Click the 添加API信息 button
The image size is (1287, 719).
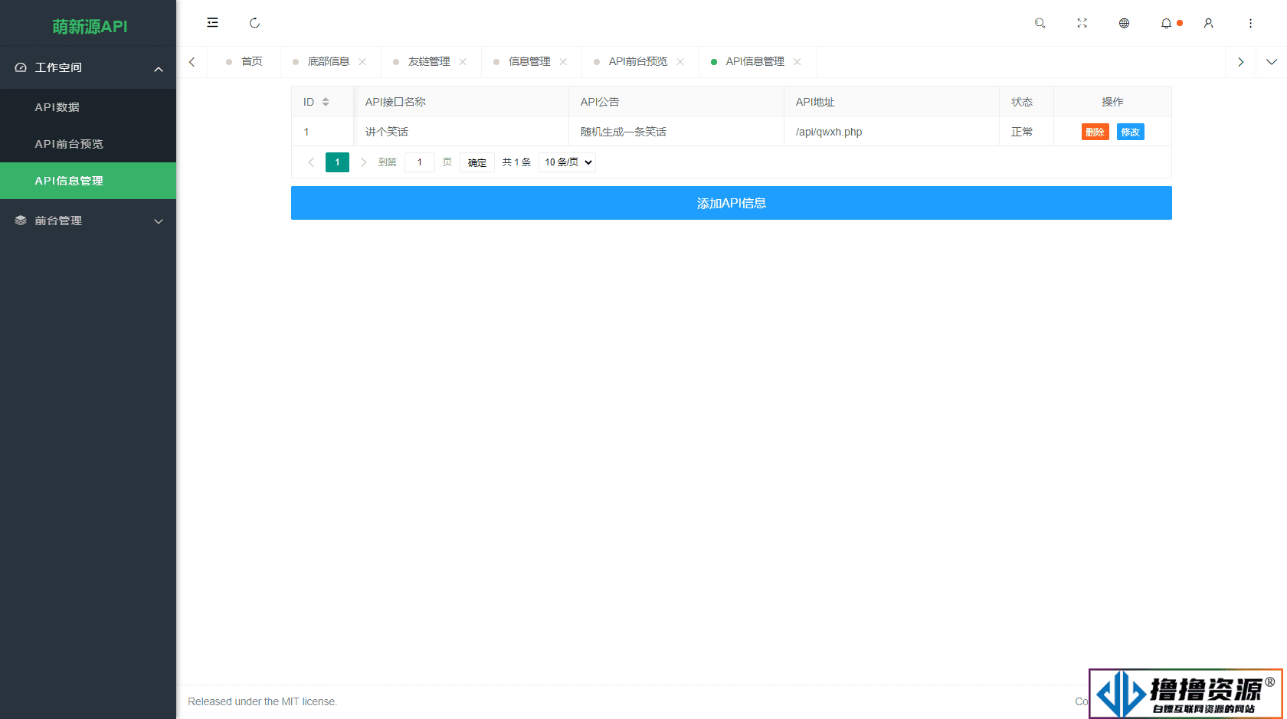pos(732,203)
